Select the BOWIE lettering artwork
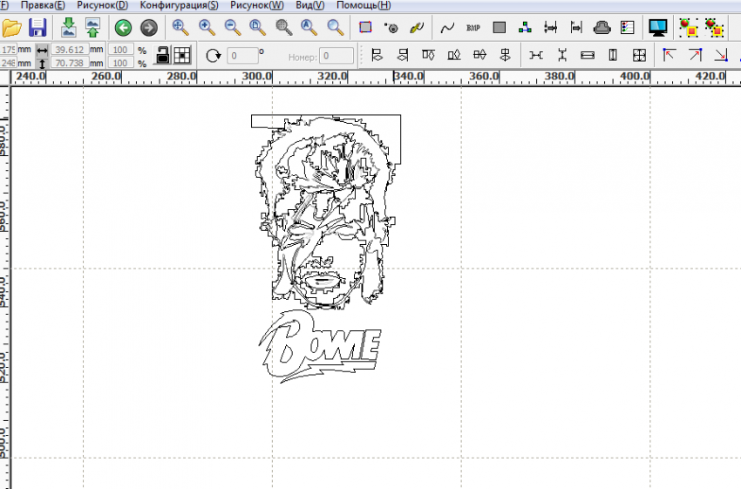Image resolution: width=741 pixels, height=489 pixels. (320, 347)
